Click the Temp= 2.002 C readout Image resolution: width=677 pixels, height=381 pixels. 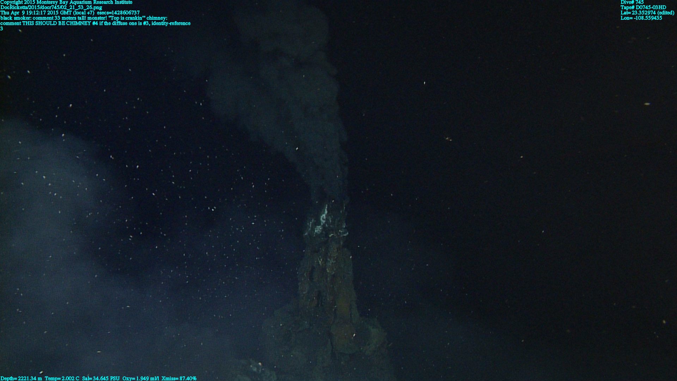(x=62, y=378)
